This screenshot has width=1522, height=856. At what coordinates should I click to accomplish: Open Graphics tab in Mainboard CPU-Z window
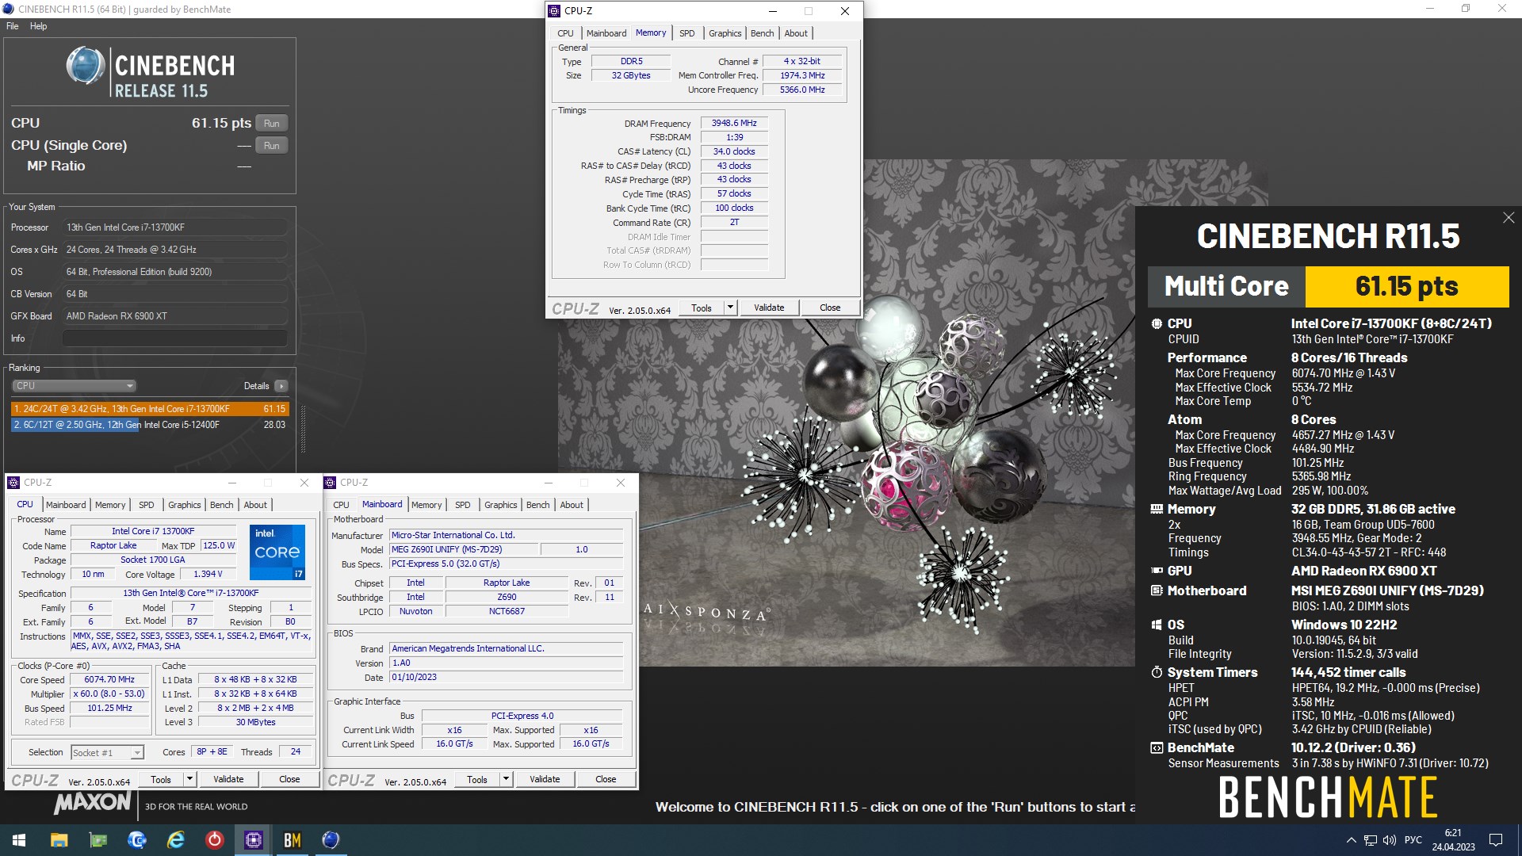(x=500, y=505)
